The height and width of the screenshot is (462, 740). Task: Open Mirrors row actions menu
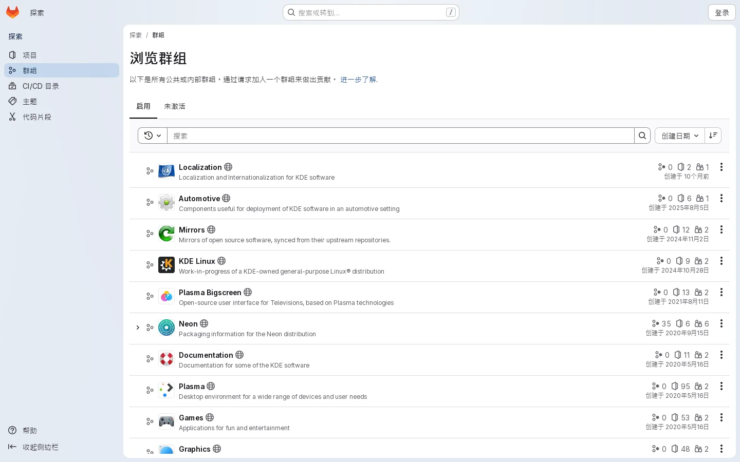tap(721, 229)
